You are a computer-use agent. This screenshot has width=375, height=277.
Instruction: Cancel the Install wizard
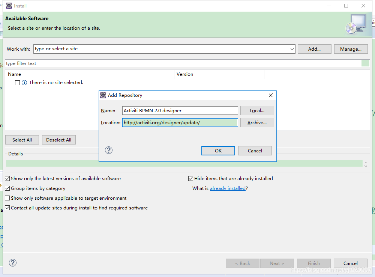click(351, 263)
